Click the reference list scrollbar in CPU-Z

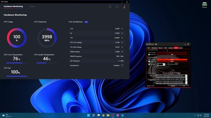(x=186, y=80)
